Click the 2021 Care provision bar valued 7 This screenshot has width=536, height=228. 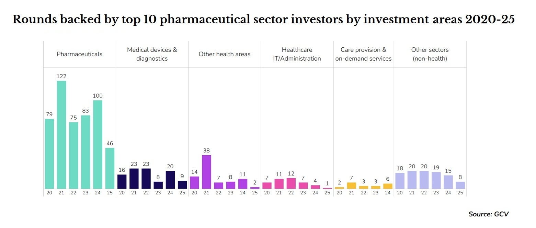click(352, 185)
